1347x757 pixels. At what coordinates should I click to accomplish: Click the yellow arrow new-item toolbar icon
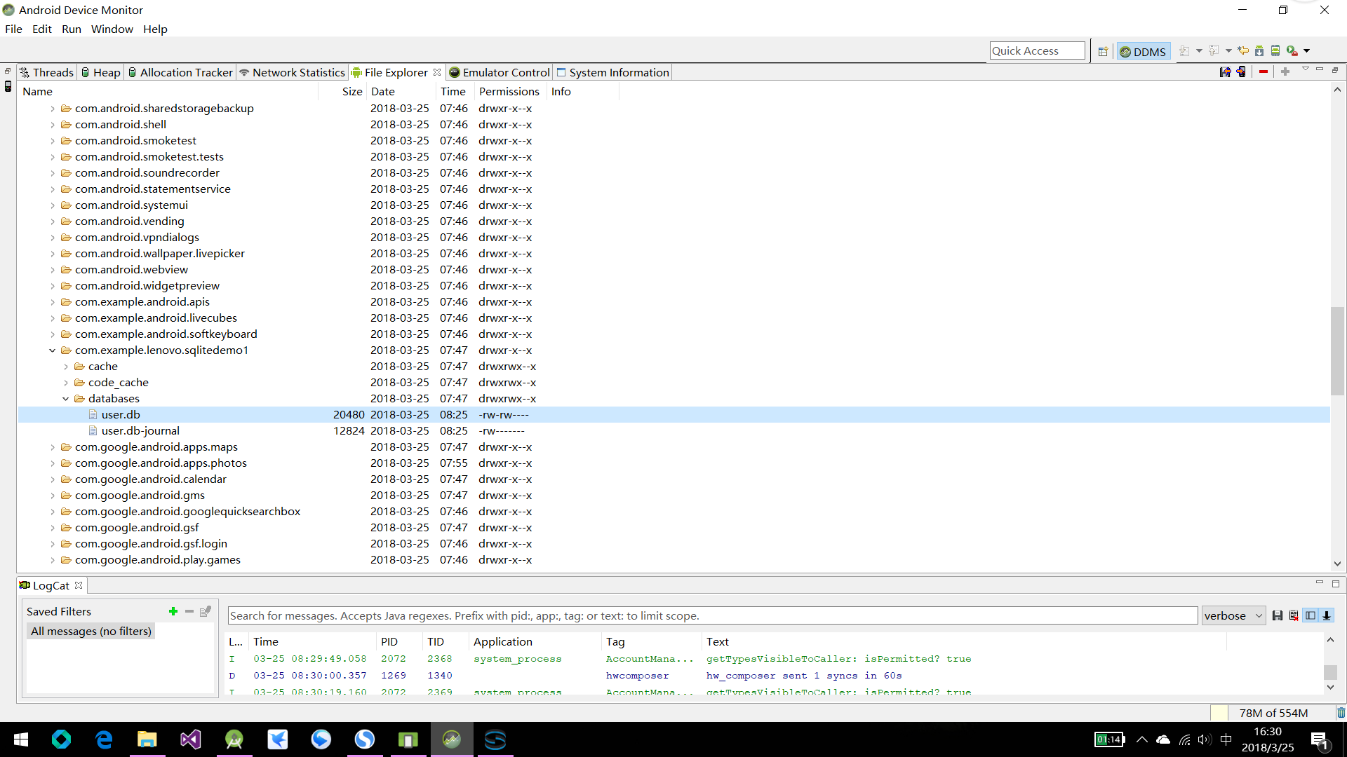point(1243,50)
